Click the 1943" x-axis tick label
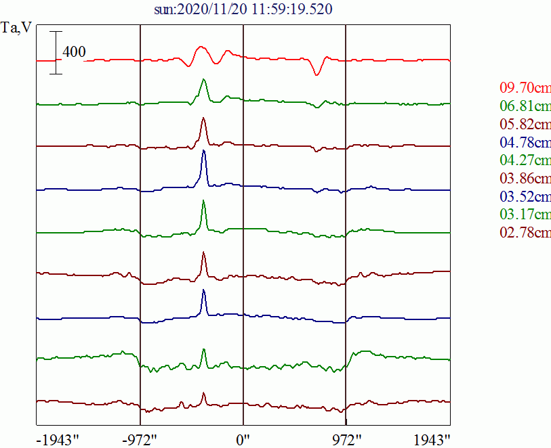The image size is (551, 448). (x=432, y=440)
